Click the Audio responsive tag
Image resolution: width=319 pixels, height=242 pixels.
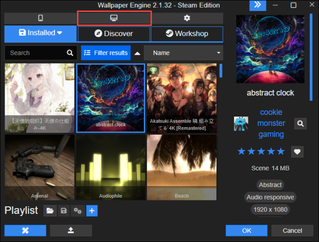click(270, 197)
